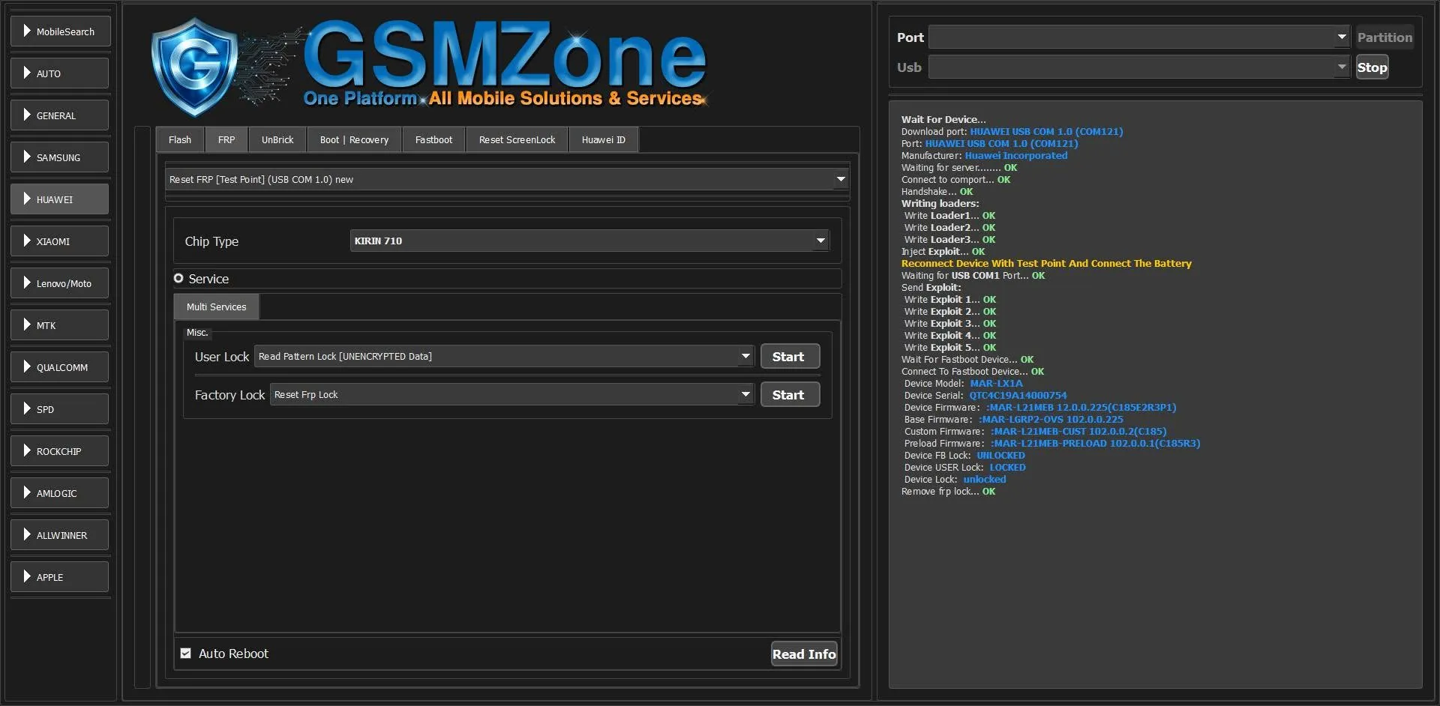Click the arrow icon beside MobileSearch
Image resolution: width=1440 pixels, height=706 pixels.
tap(27, 31)
